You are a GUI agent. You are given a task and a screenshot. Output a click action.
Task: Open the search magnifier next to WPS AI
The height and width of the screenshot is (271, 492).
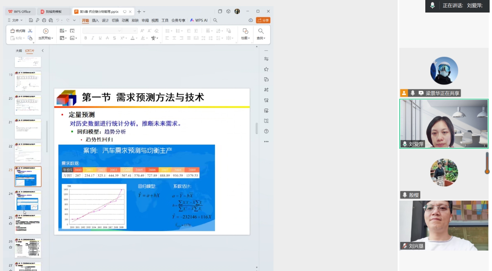click(x=215, y=20)
